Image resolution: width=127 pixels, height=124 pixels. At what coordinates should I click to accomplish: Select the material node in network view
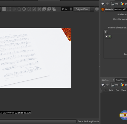tap(124, 115)
